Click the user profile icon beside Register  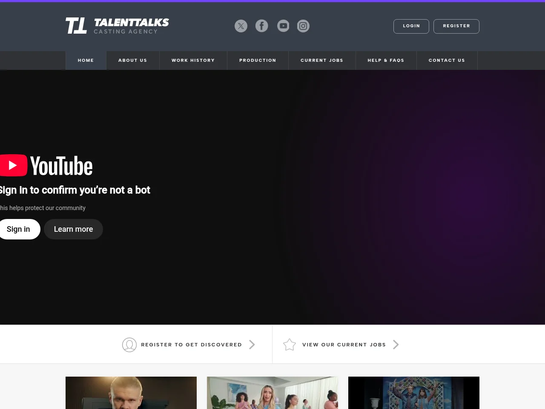click(129, 345)
